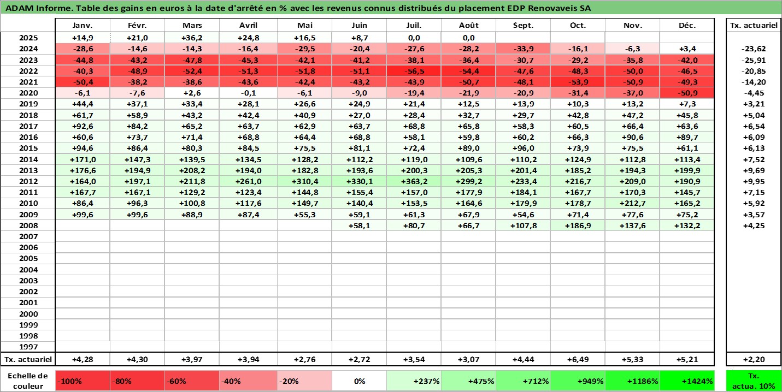Click the +47,2 cell in 2018 Nov.
The width and height of the screenshot is (782, 392).
[632, 115]
